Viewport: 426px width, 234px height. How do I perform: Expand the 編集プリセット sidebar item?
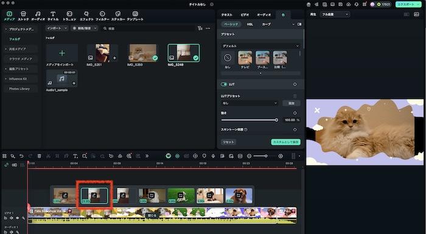[x=6, y=69]
